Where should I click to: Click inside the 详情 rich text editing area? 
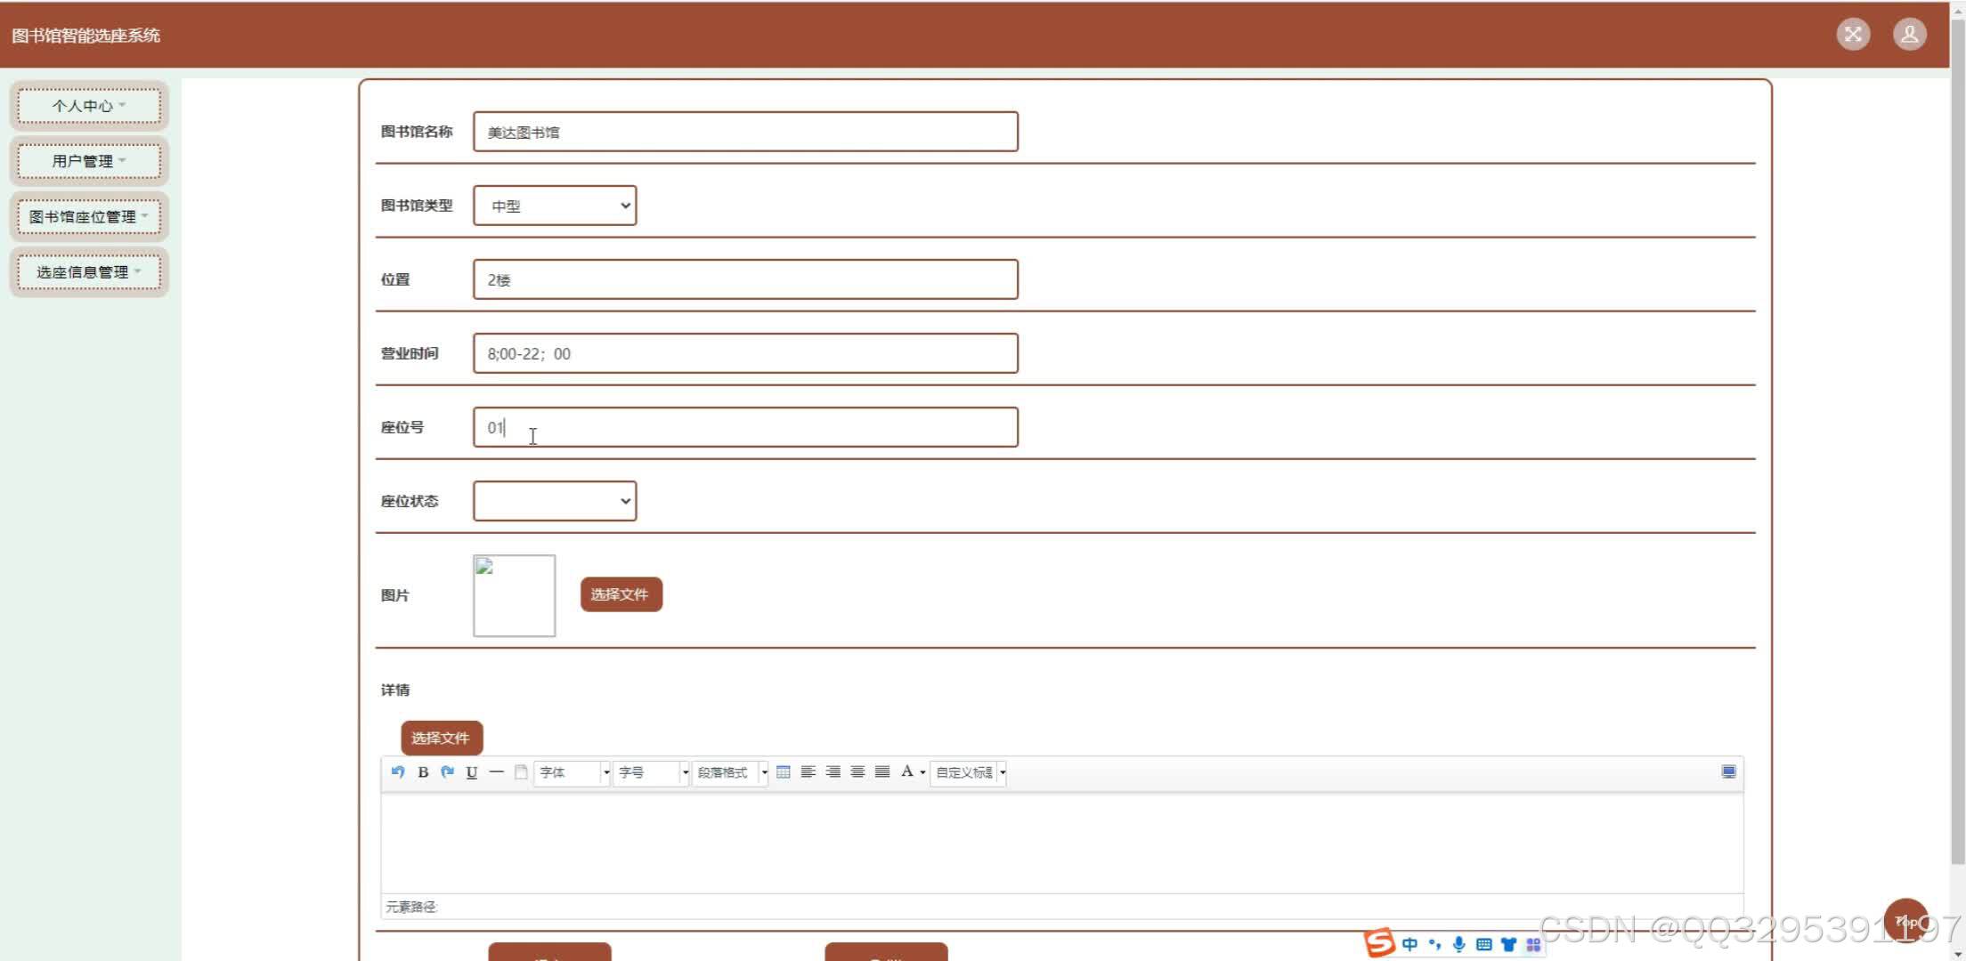(x=1061, y=843)
